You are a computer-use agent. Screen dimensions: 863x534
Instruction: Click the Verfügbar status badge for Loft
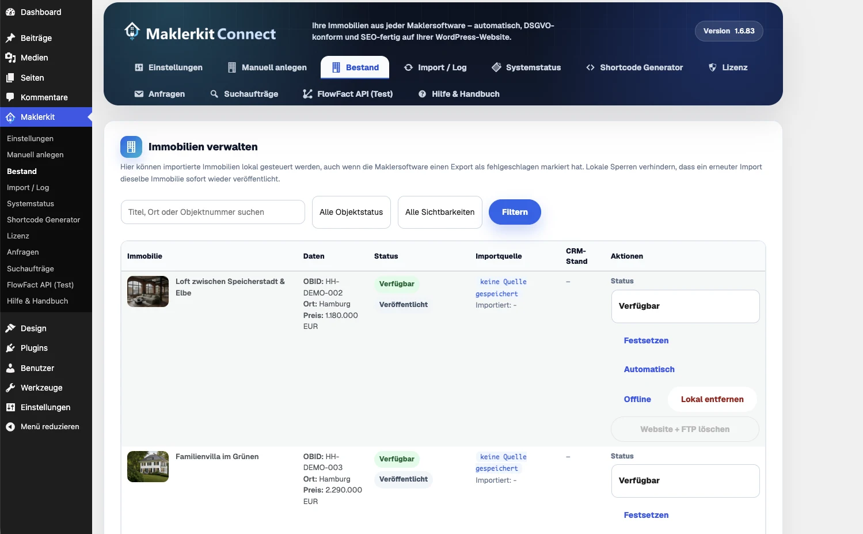397,284
